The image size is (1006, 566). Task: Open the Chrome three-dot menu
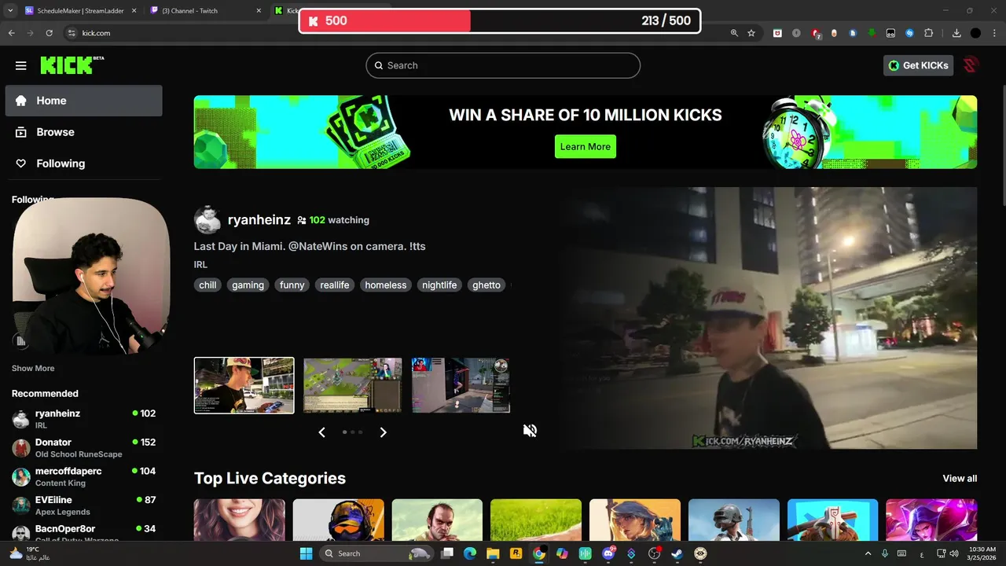pos(994,33)
